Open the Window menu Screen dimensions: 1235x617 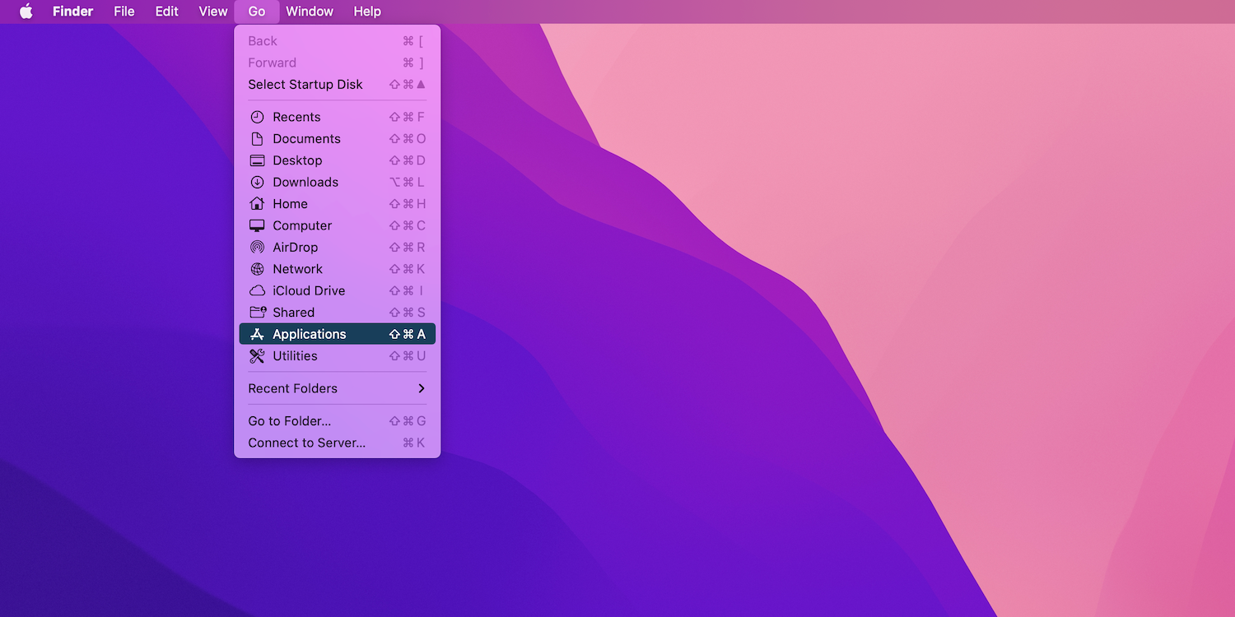[310, 12]
